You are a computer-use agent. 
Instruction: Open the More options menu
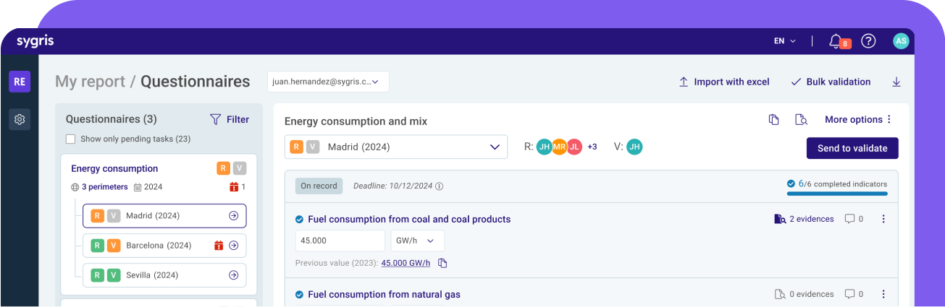point(859,120)
